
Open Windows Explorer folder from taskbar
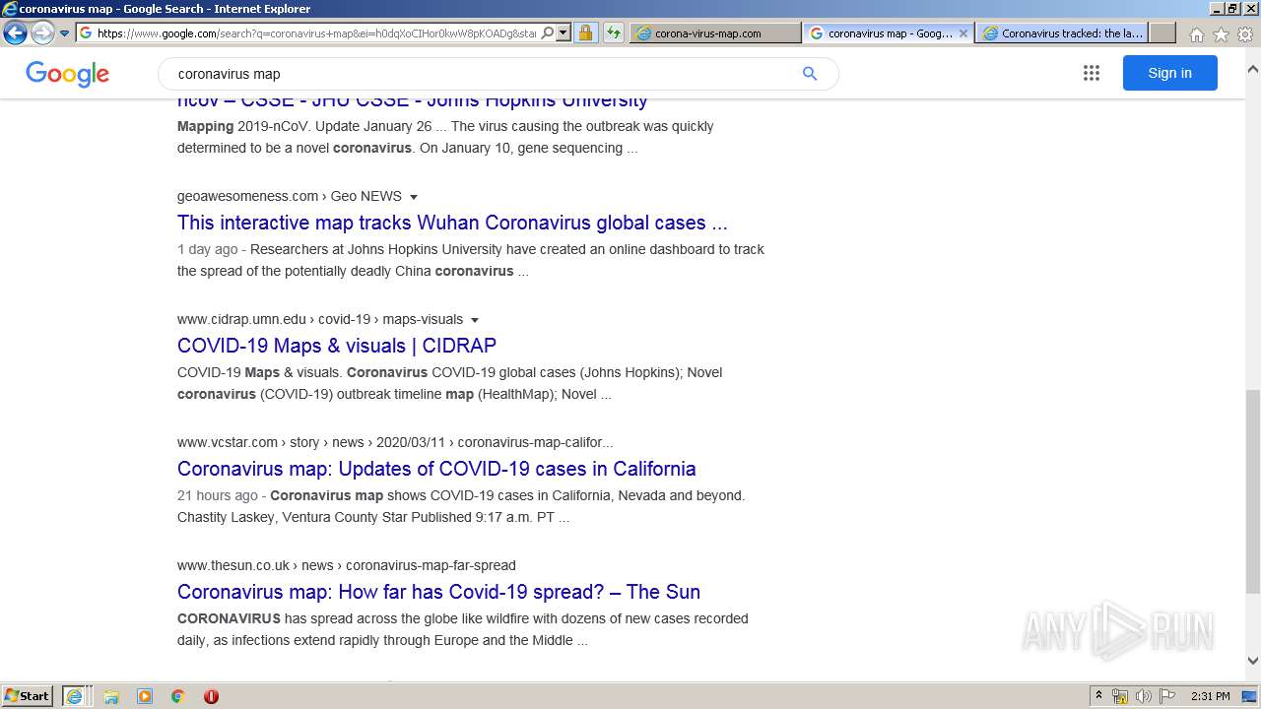[x=111, y=696]
